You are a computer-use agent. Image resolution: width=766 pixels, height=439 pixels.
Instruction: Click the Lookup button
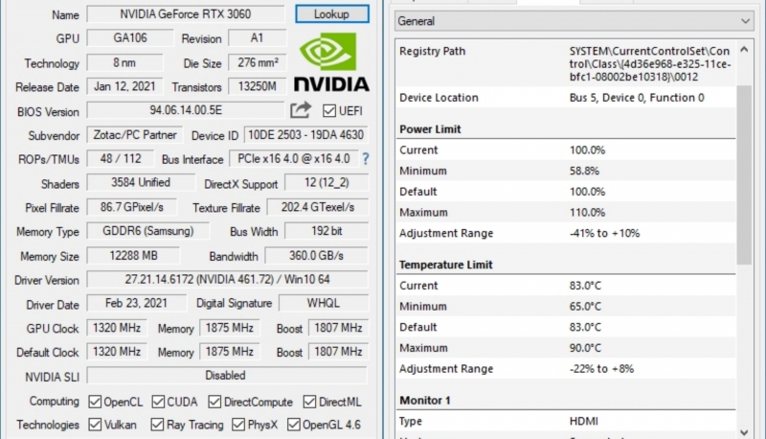point(331,14)
